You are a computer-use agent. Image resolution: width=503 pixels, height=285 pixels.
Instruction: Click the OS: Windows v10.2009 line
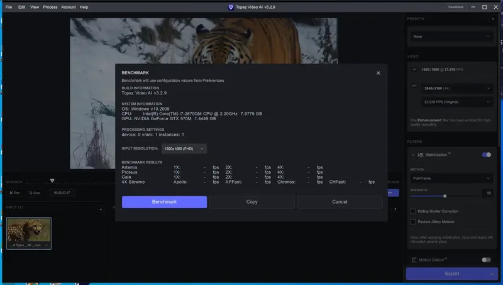(x=145, y=109)
